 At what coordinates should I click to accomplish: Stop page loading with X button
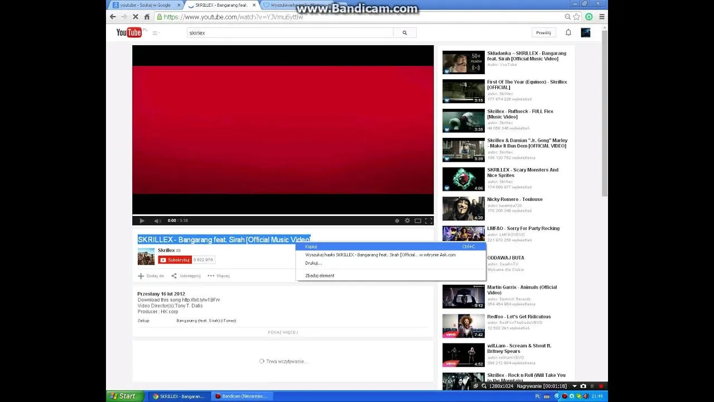point(135,17)
